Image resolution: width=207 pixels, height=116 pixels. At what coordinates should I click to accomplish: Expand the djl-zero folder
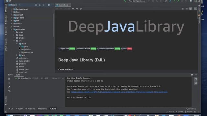click(11, 18)
